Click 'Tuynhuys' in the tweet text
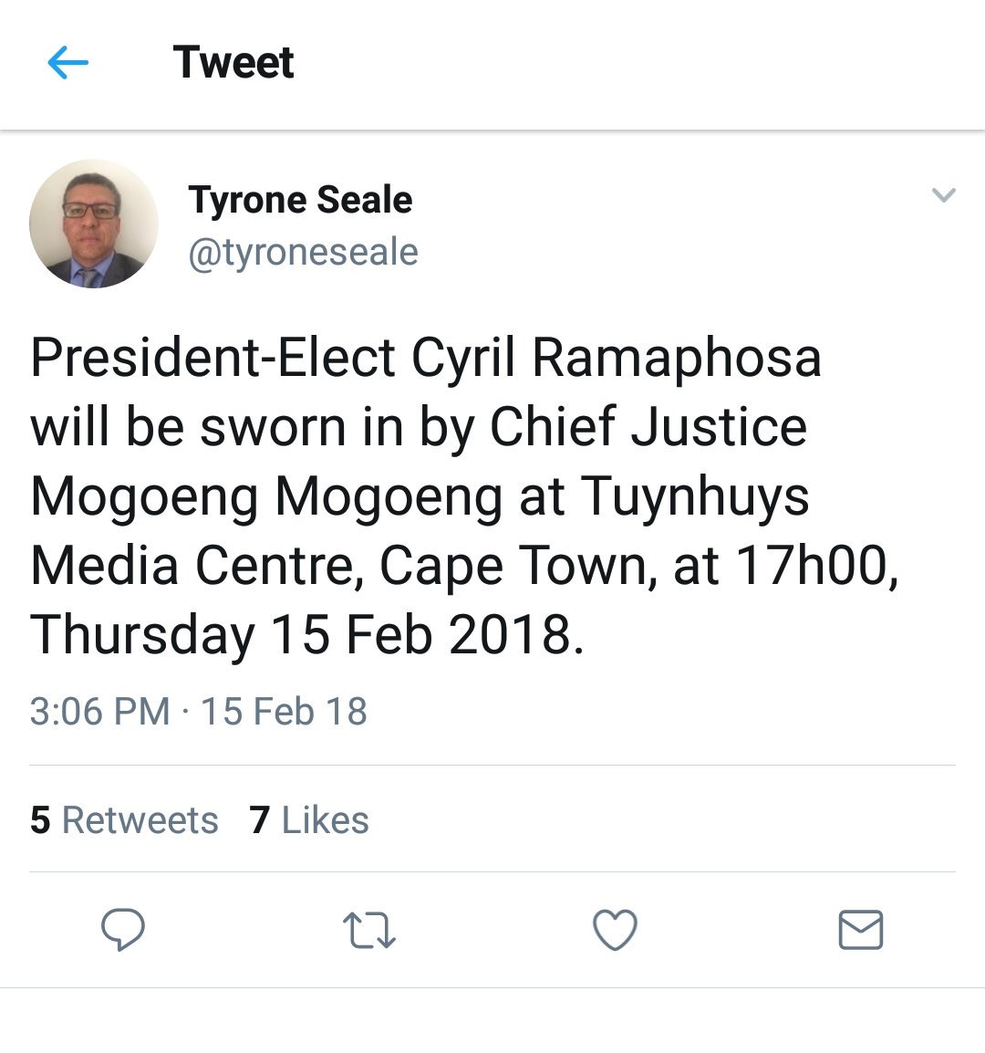Screen dimensions: 985x1053 pos(695,497)
